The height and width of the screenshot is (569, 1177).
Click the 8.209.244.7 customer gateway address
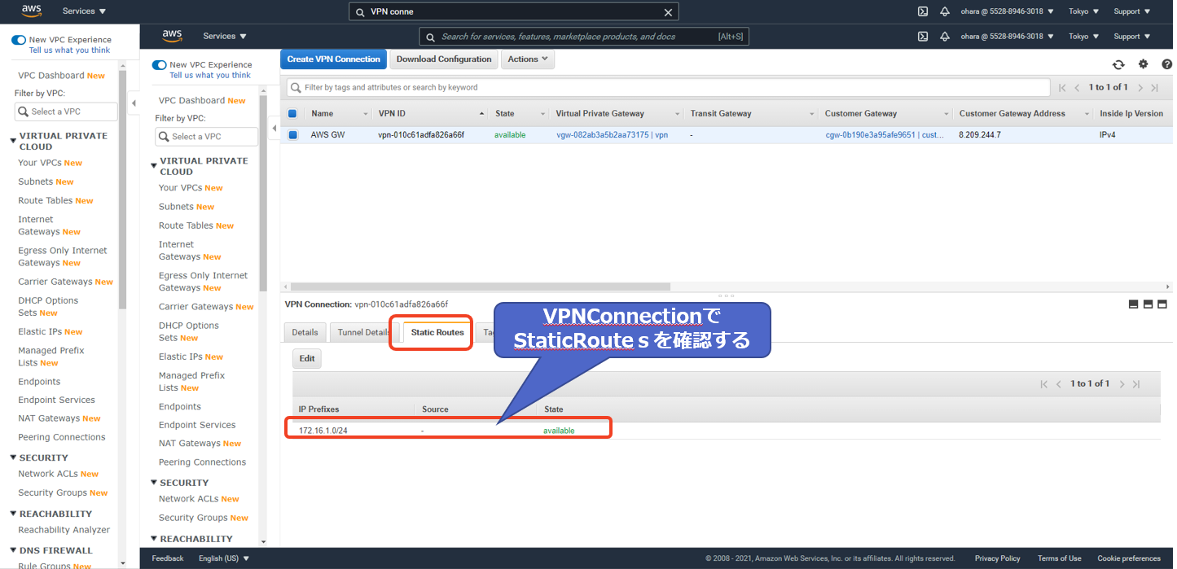[980, 135]
